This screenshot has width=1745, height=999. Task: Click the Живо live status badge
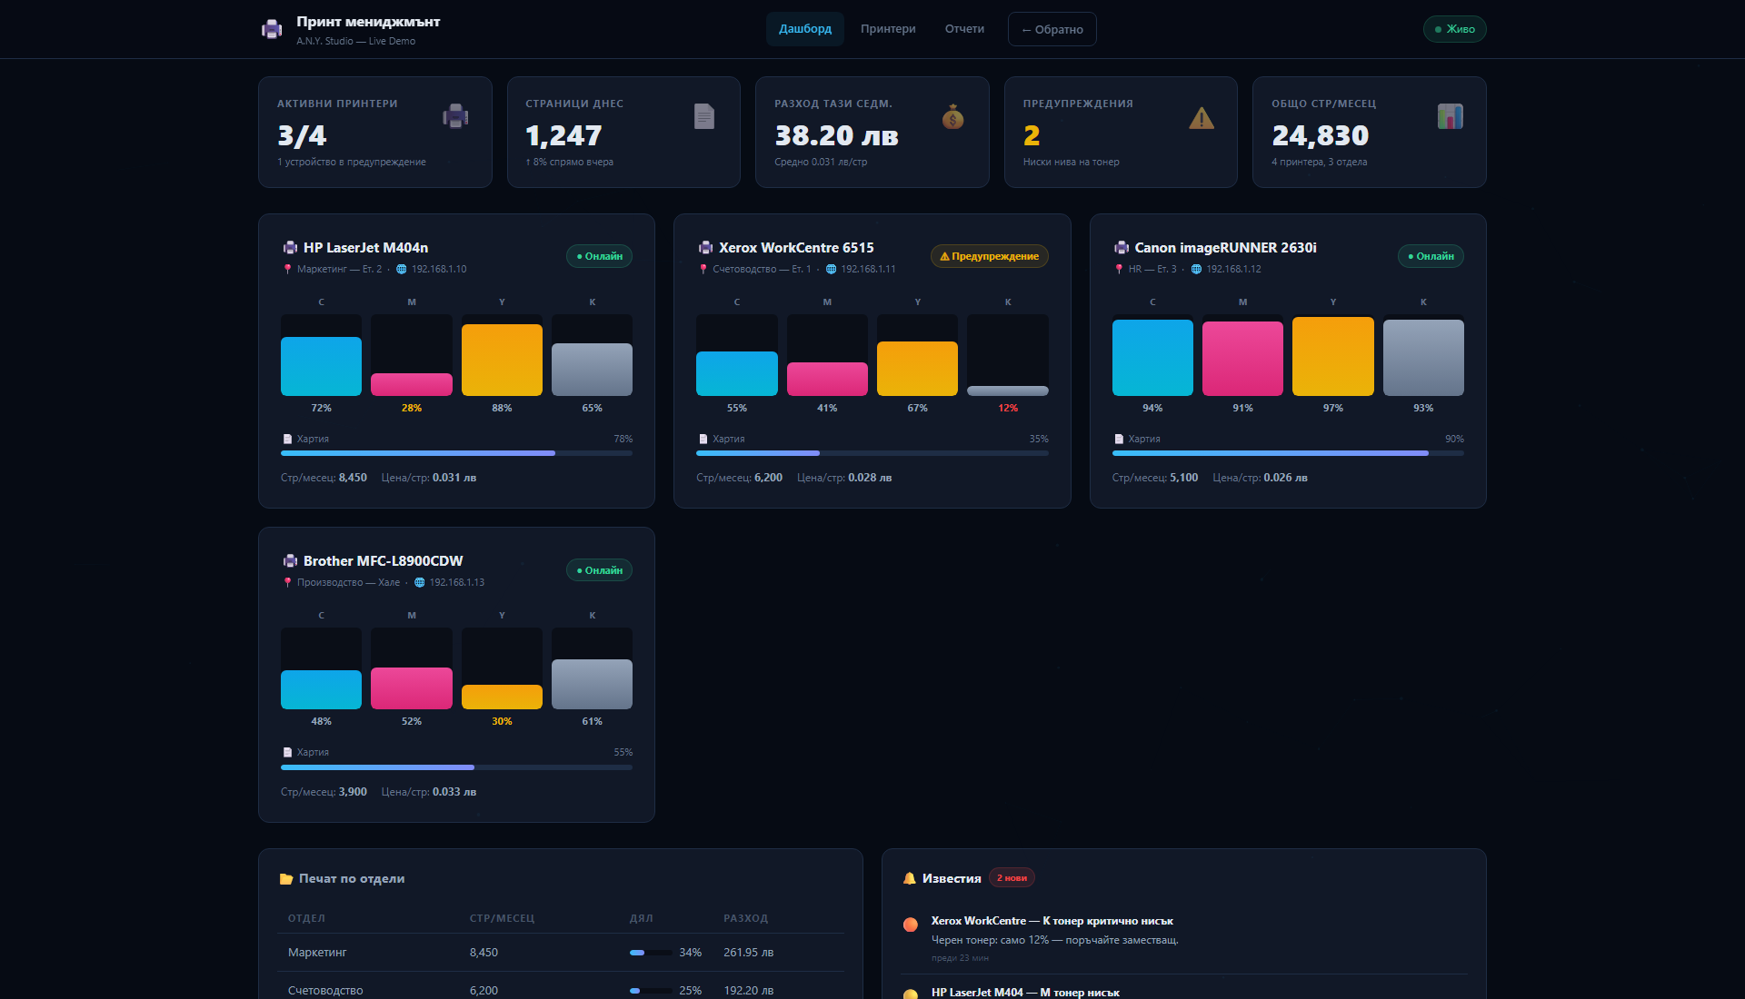(1454, 29)
